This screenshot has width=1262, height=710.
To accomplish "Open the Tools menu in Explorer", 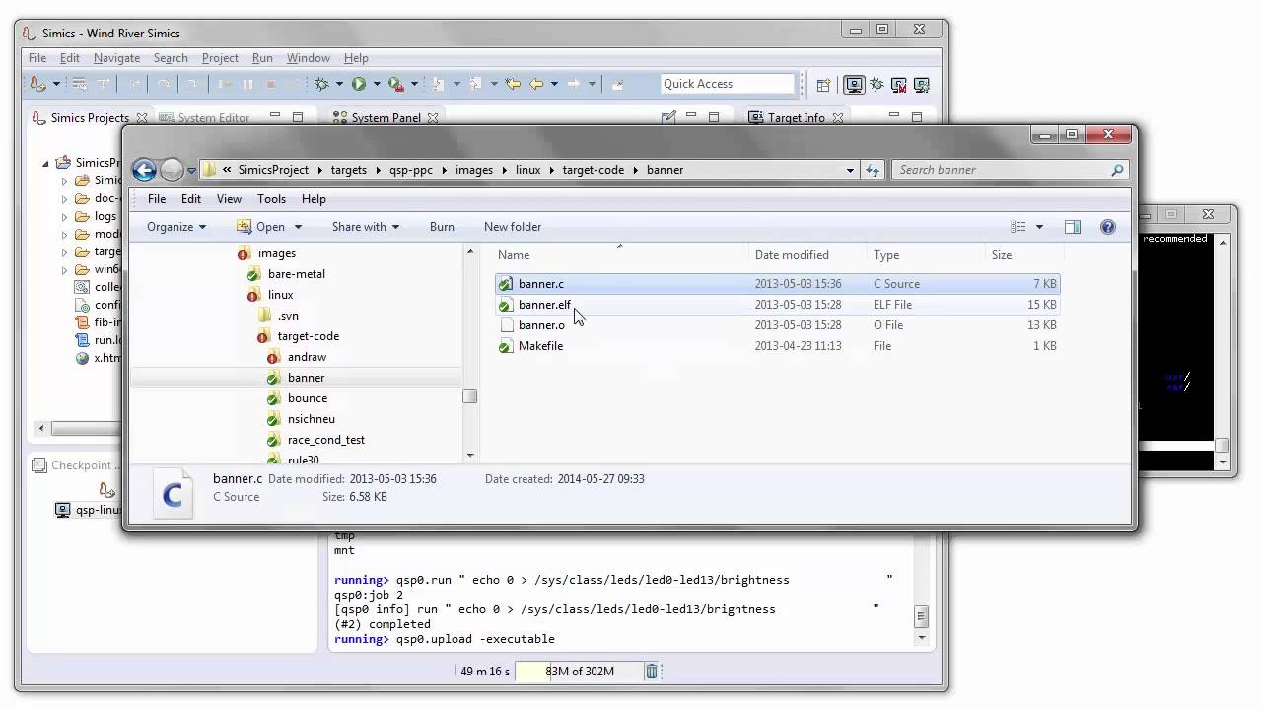I will click(271, 199).
